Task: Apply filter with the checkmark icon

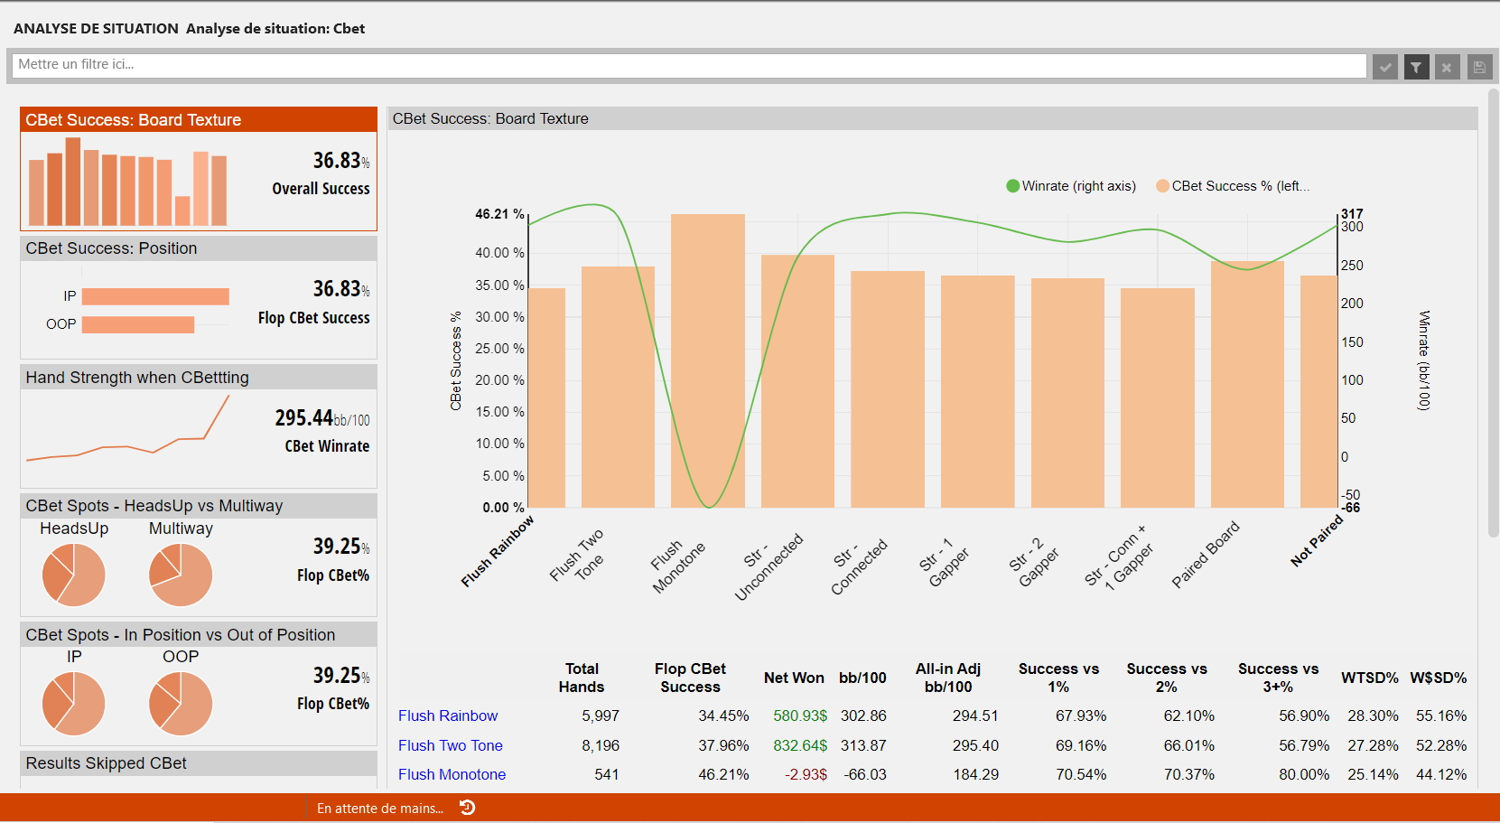Action: point(1385,67)
